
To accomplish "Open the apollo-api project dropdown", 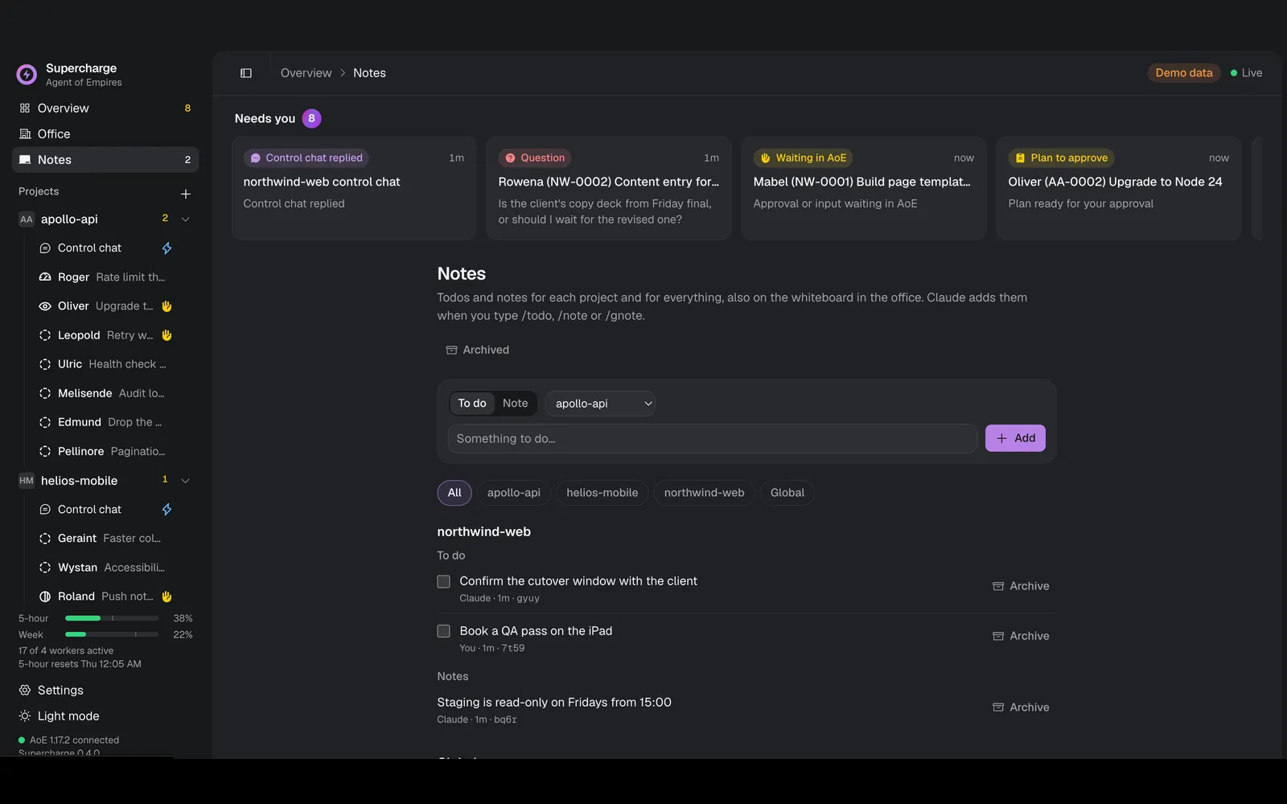I will [600, 404].
